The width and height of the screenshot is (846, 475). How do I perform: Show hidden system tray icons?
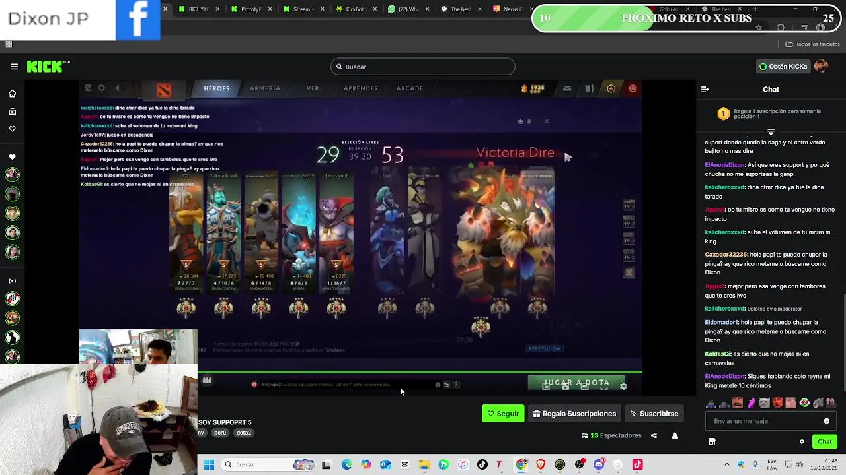[726, 464]
